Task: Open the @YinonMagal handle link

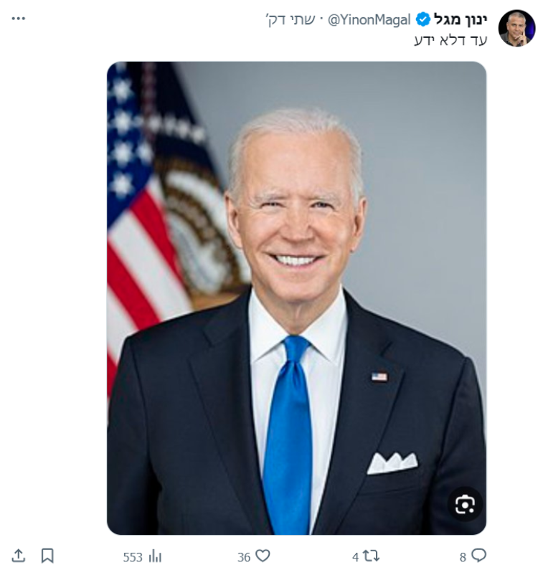Action: pyautogui.click(x=370, y=19)
